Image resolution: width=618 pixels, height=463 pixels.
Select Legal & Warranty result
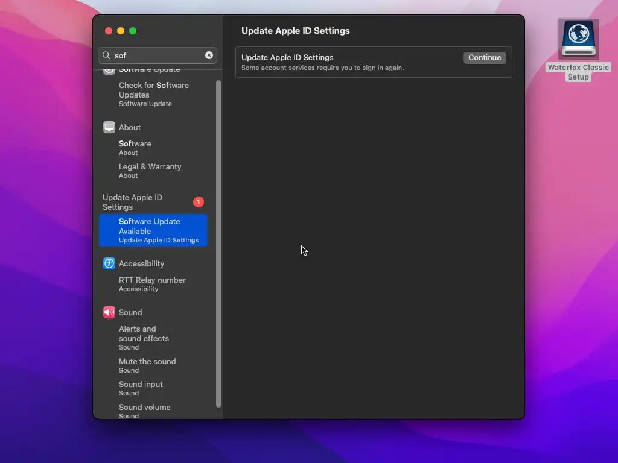(x=153, y=171)
